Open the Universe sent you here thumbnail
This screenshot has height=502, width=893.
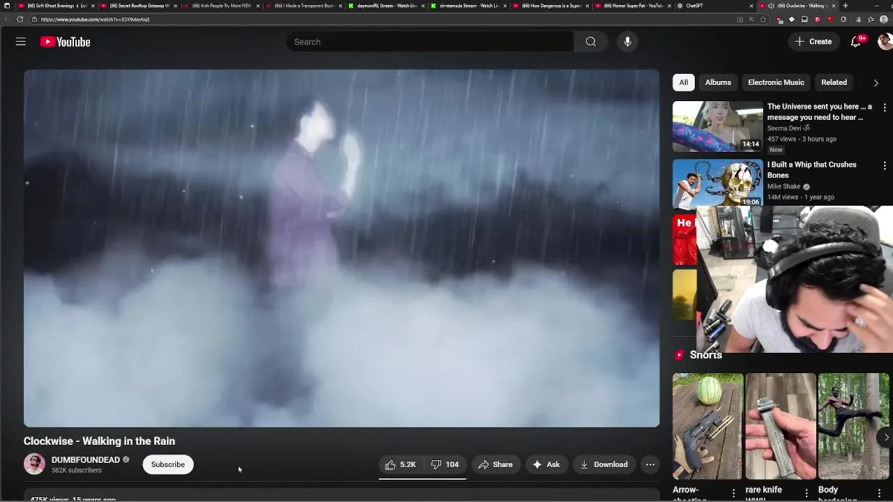(x=718, y=126)
